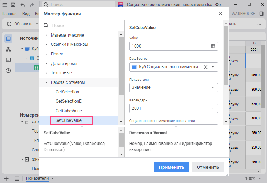
Task: Click the undo arrow icon
Action: click(23, 5)
